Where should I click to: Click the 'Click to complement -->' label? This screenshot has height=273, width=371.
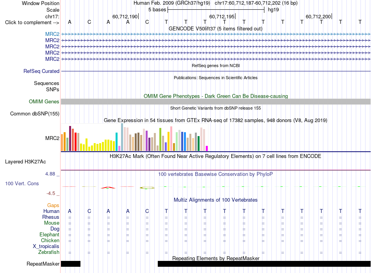[x=32, y=23]
